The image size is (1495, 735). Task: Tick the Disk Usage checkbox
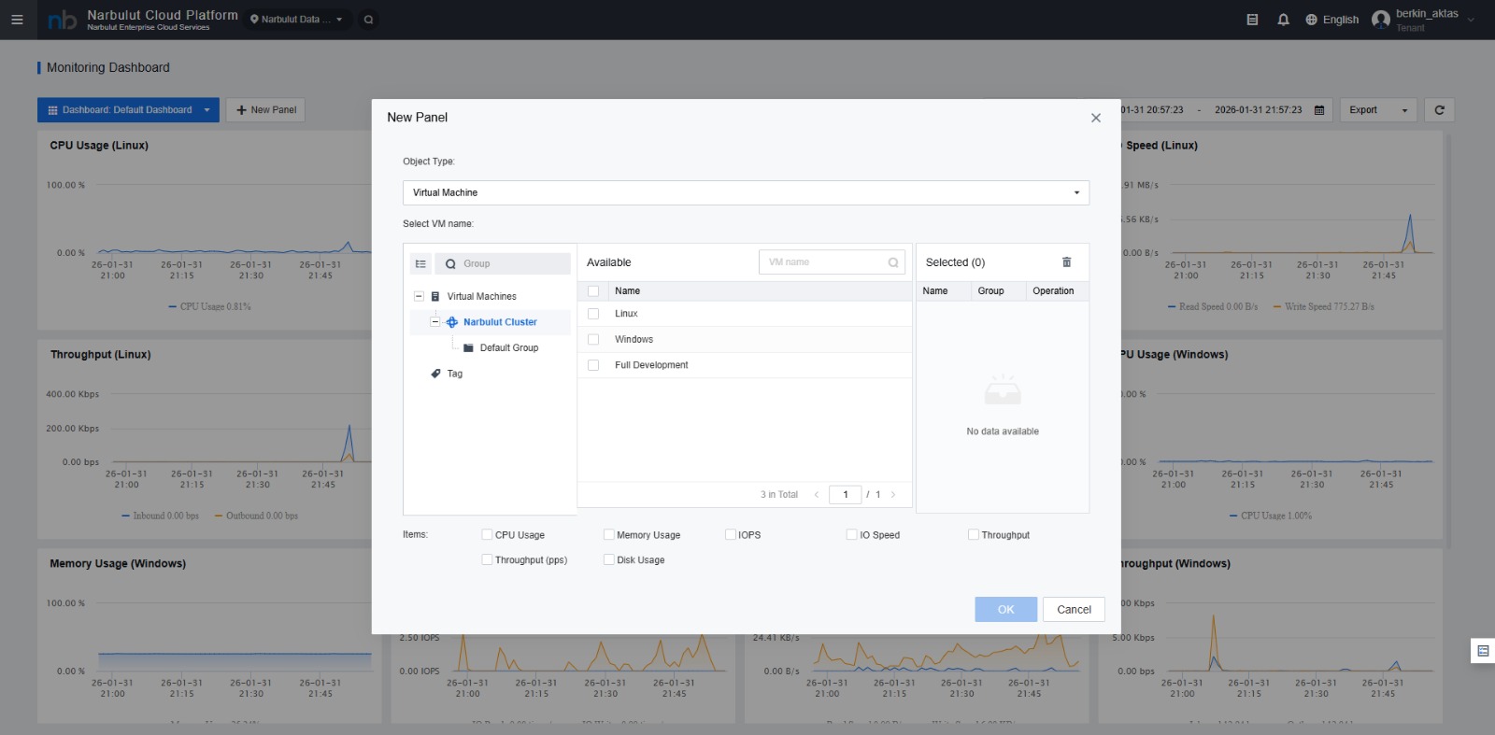pyautogui.click(x=609, y=560)
